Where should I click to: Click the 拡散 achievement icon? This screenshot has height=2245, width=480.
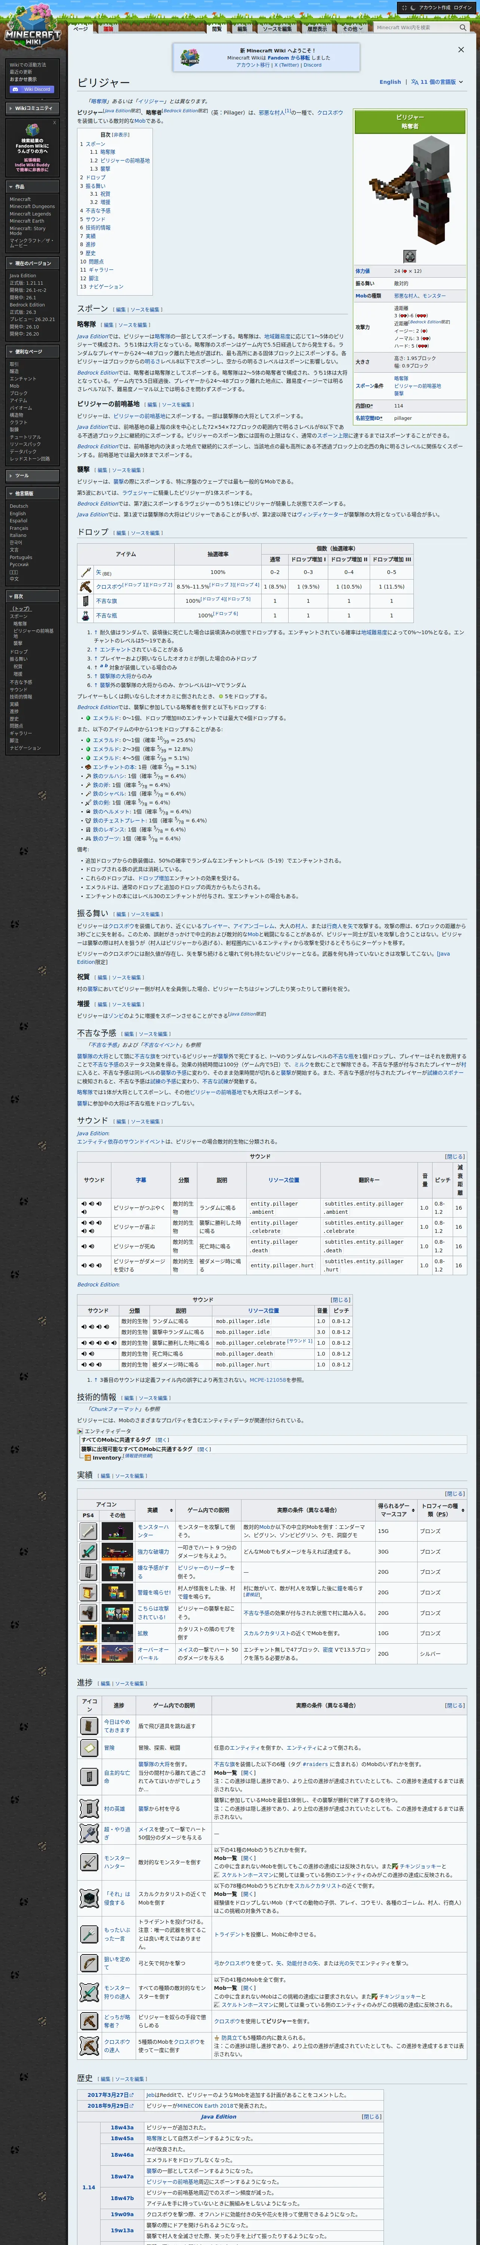(89, 1633)
